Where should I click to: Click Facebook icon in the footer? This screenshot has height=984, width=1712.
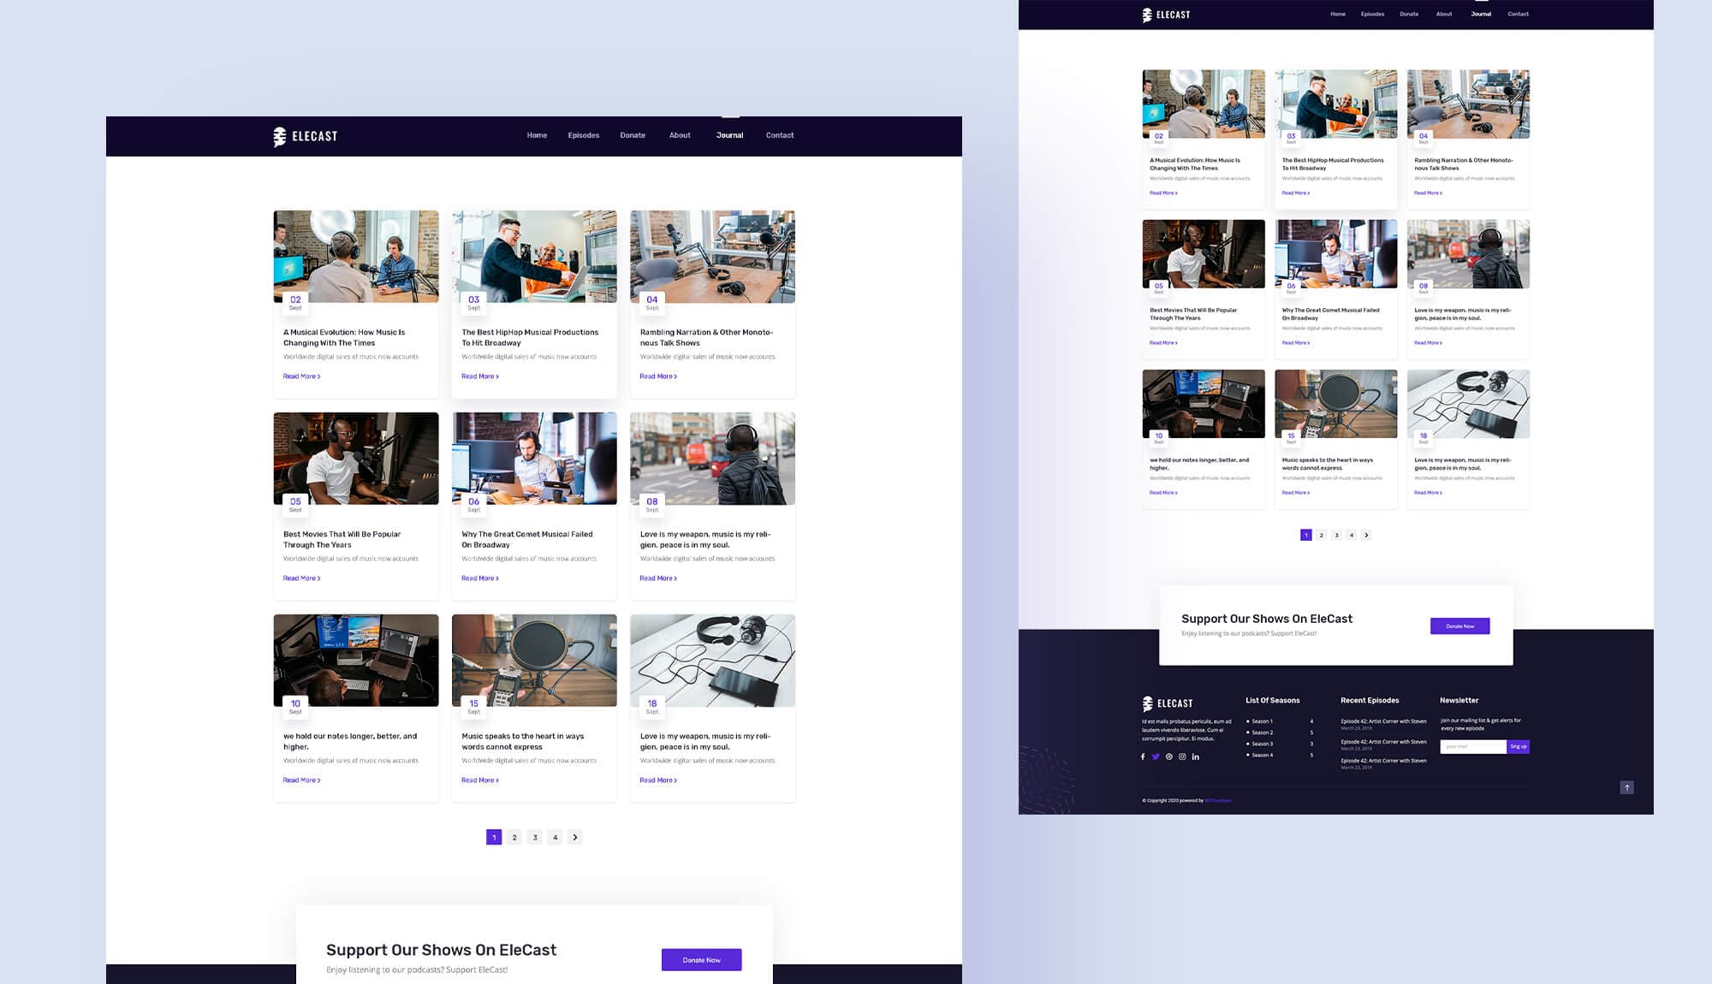[x=1143, y=756]
